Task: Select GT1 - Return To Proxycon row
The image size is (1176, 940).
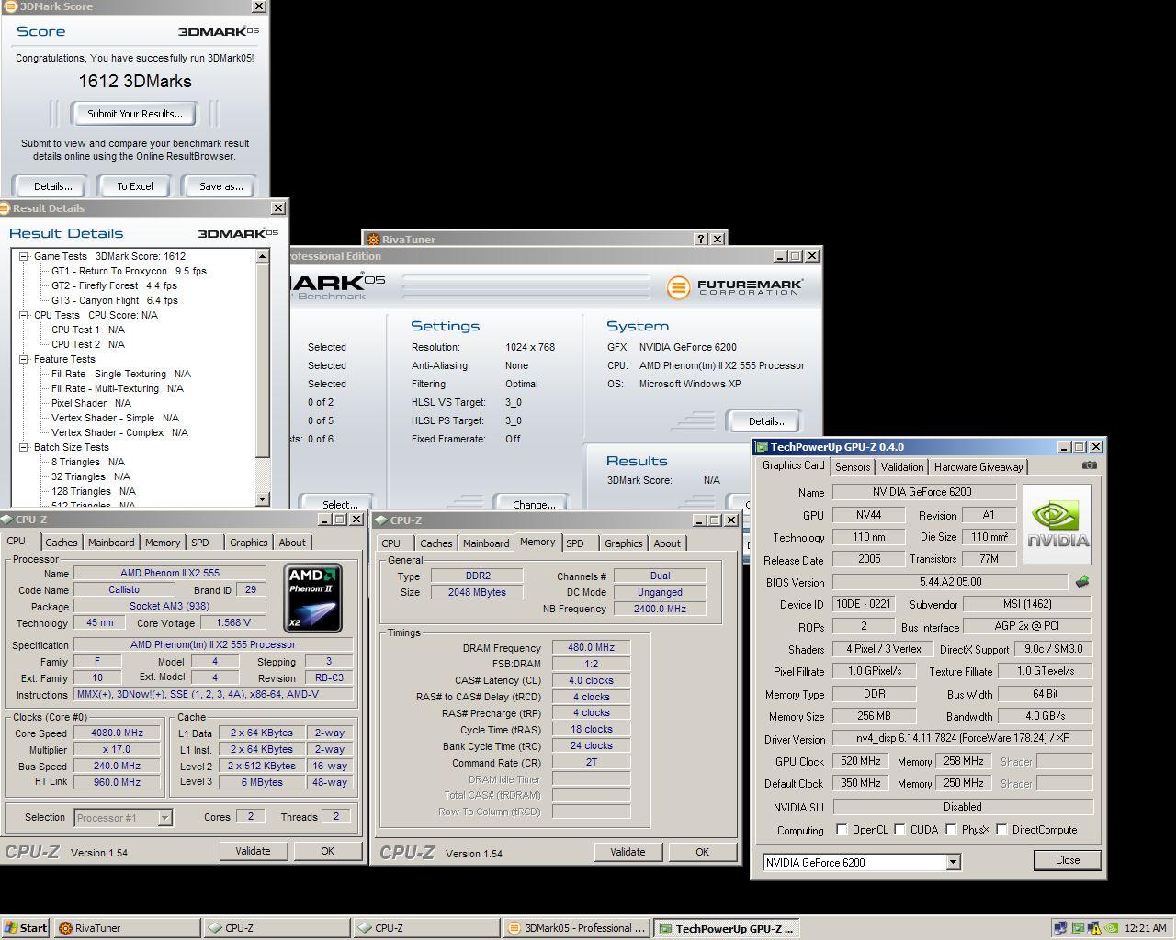Action: 129,271
